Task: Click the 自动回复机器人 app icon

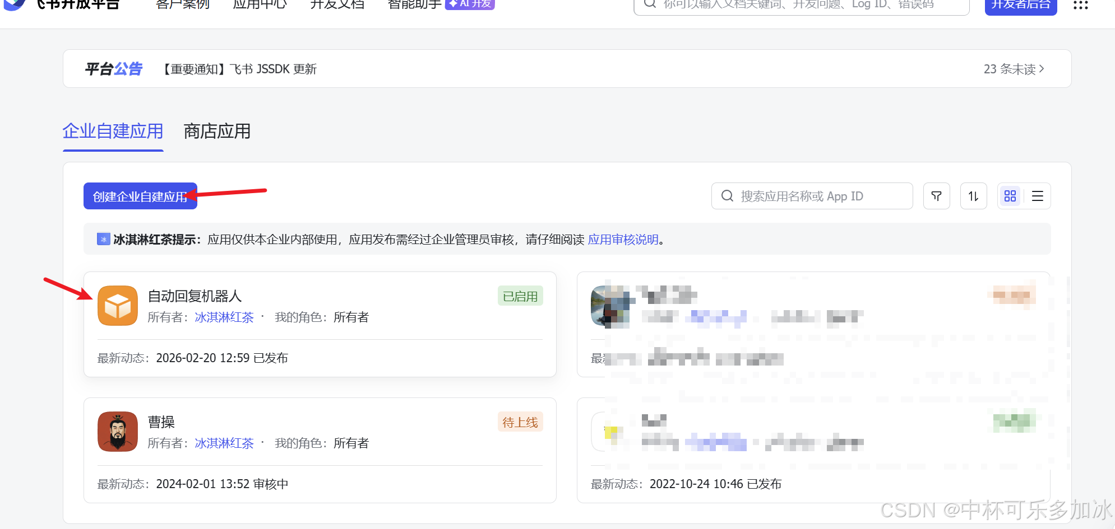Action: (117, 306)
